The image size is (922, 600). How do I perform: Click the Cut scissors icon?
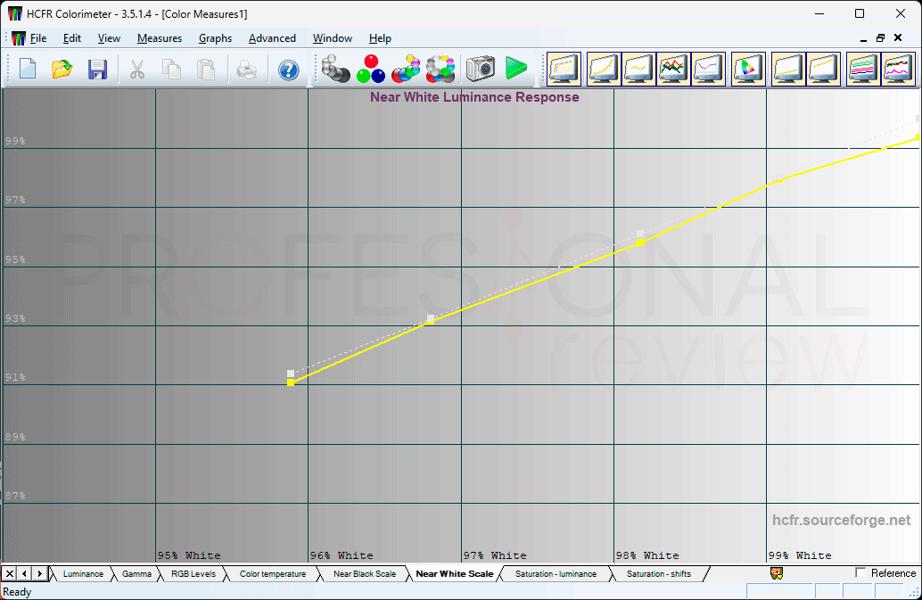click(x=137, y=70)
